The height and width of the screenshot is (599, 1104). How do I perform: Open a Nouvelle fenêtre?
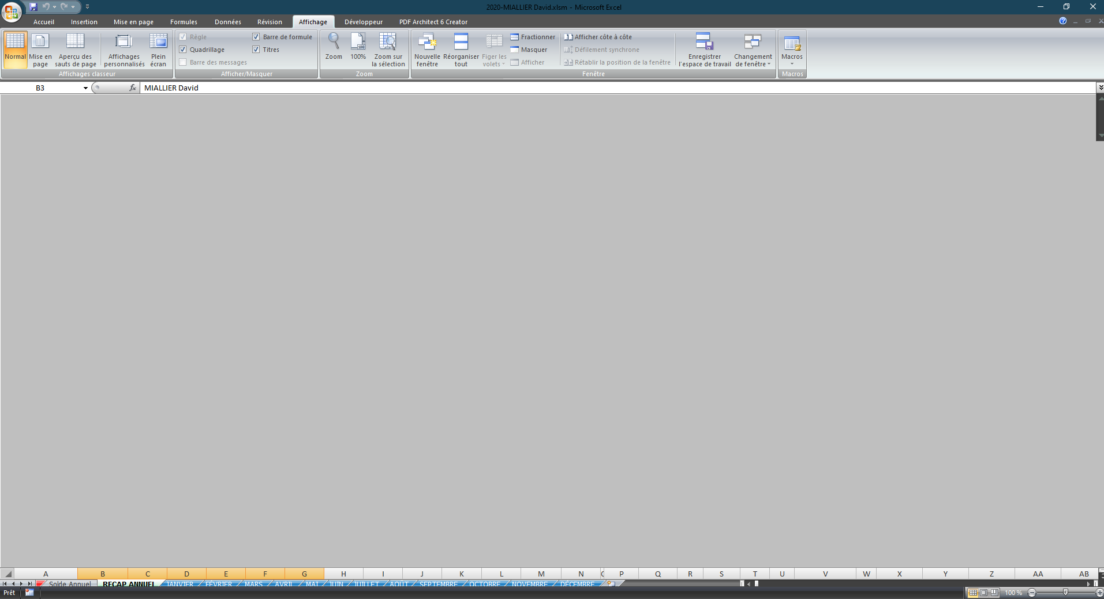tap(427, 50)
